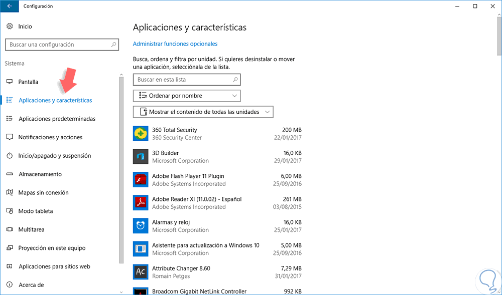Screen dimensions: 502x295
Task: Open Acerca de section
Action: point(31,285)
